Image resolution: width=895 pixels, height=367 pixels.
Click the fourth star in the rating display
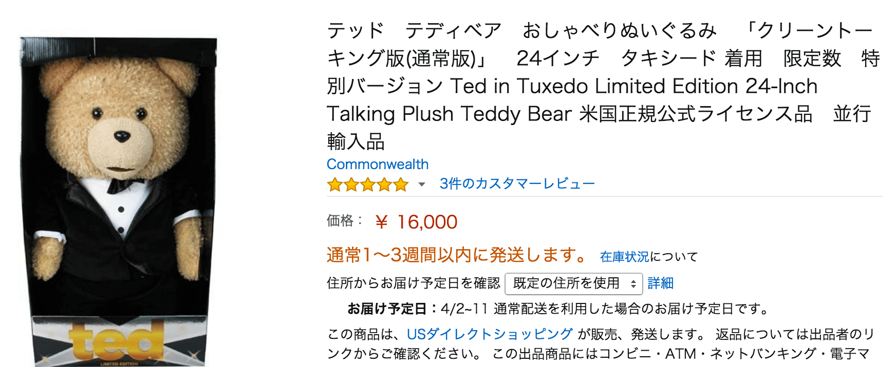tap(384, 185)
